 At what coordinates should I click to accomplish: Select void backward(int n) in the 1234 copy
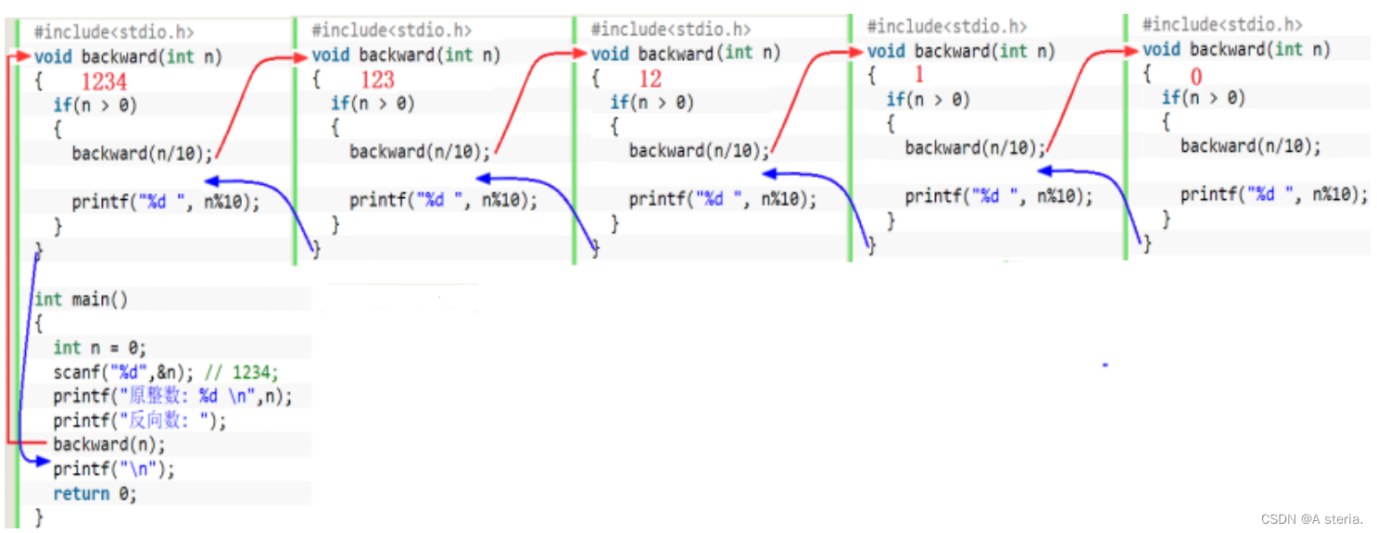click(x=128, y=57)
